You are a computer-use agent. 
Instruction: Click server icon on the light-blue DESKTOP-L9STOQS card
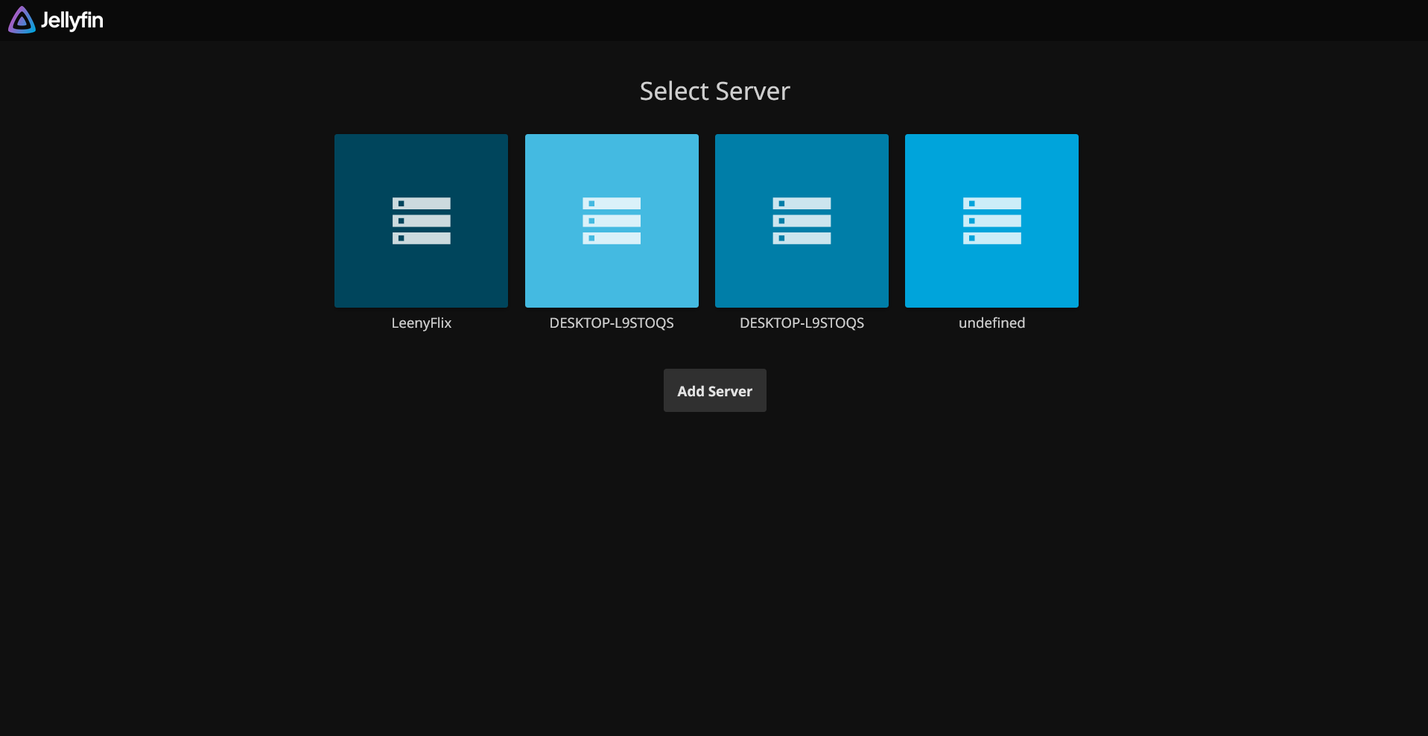coord(611,221)
